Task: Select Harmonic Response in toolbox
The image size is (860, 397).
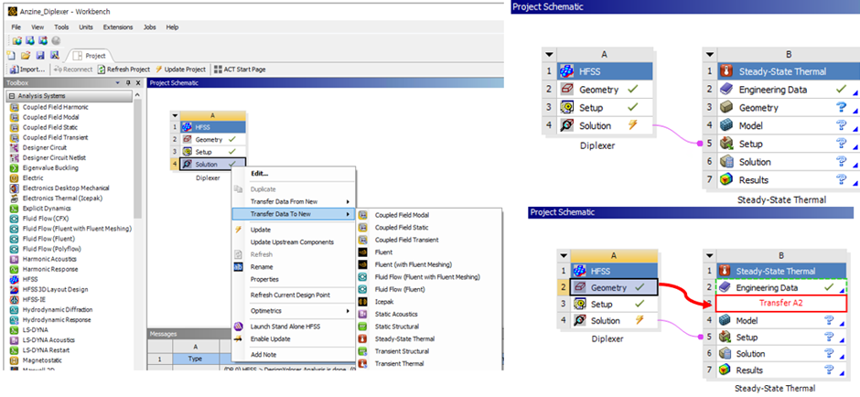Action: [50, 269]
